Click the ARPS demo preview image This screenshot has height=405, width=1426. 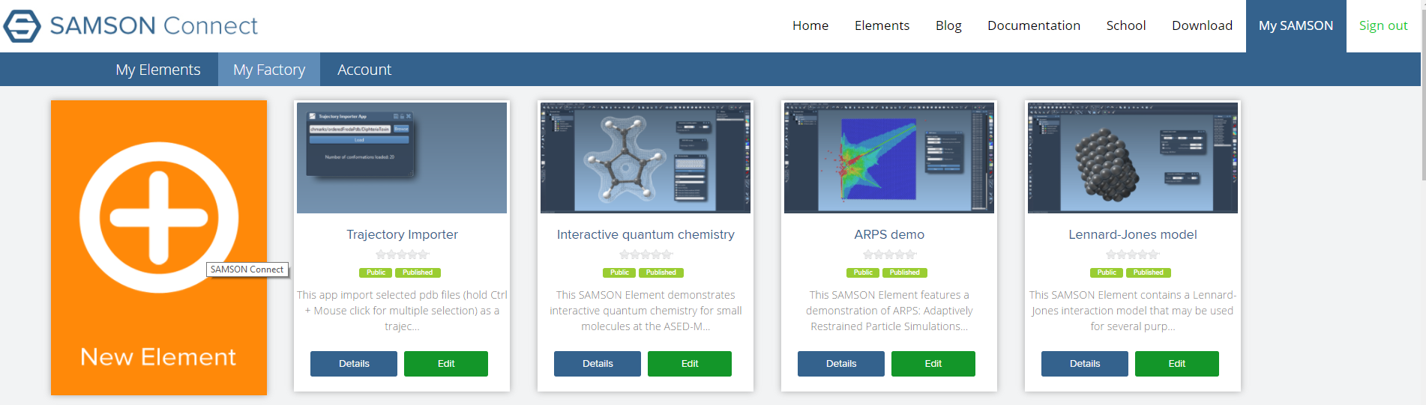pyautogui.click(x=888, y=158)
